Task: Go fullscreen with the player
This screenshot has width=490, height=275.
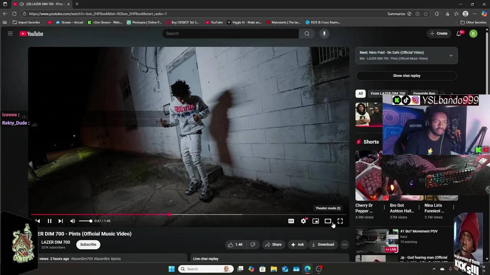Action: click(x=340, y=221)
